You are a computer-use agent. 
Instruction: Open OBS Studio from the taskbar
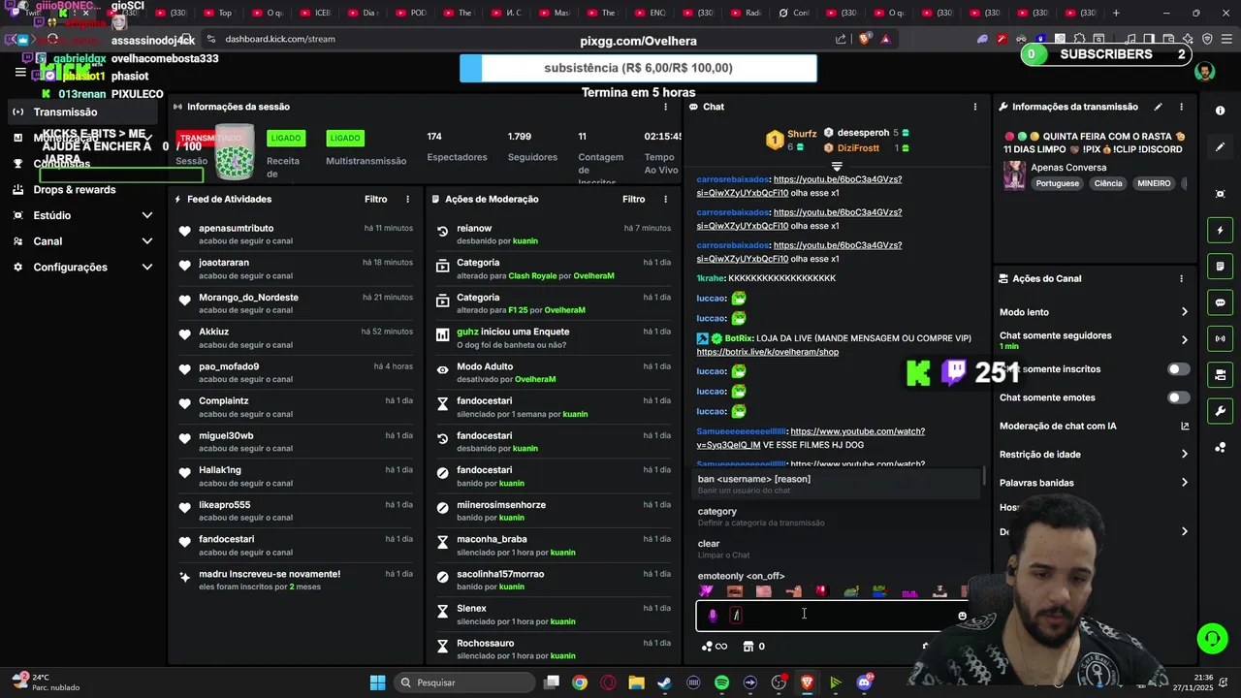coord(779,682)
